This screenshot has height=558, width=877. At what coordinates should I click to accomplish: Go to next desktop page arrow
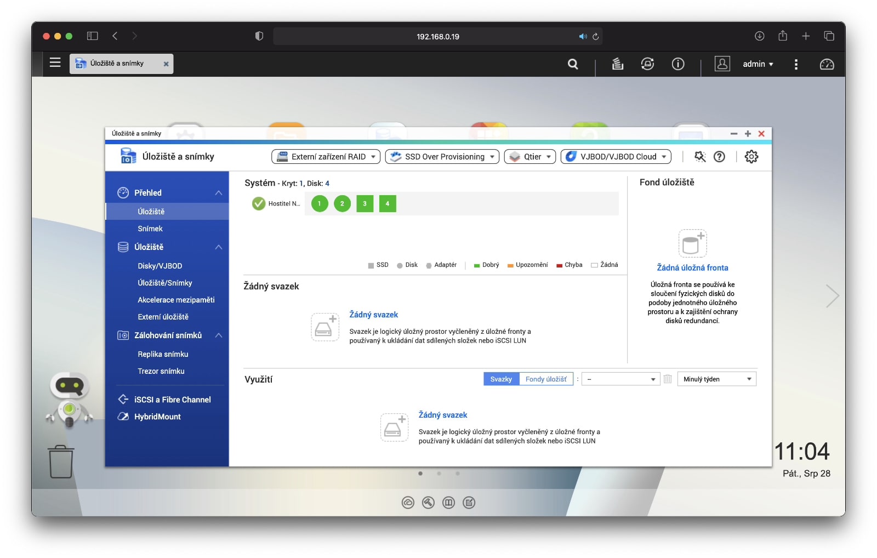click(832, 296)
